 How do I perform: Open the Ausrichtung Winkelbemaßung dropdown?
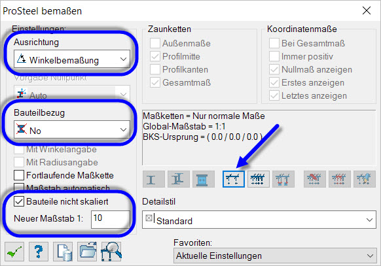click(72, 59)
